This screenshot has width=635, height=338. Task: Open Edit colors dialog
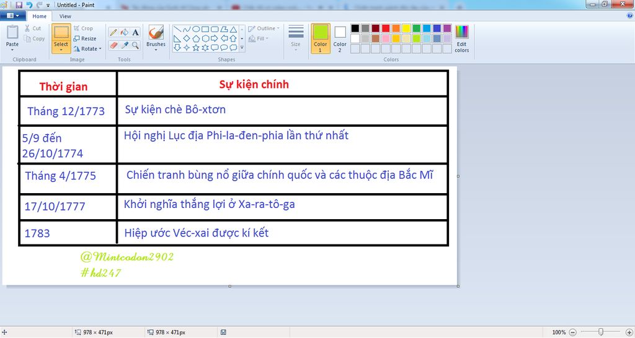(x=461, y=38)
